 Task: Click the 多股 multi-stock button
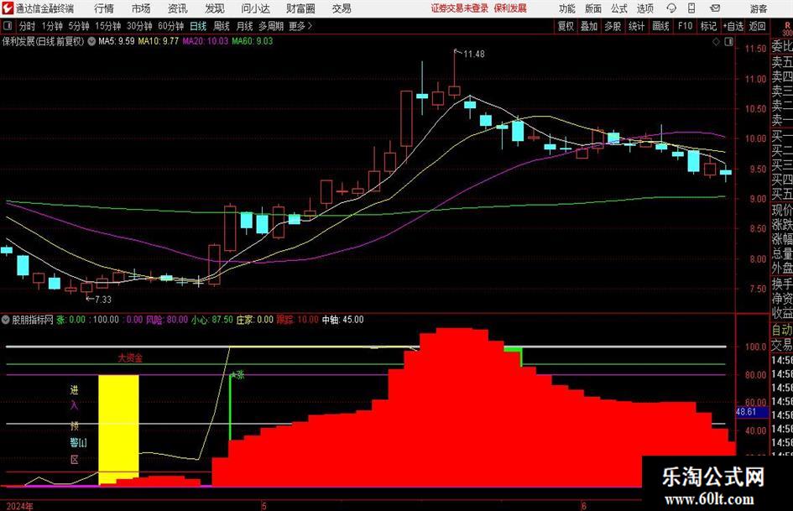pos(613,26)
